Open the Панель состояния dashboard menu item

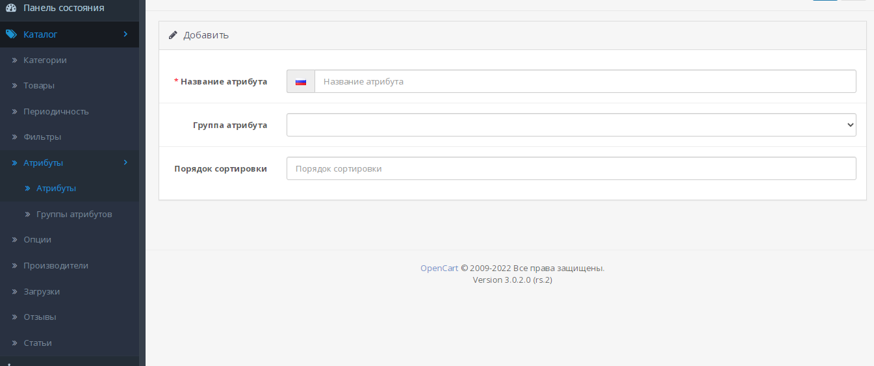(x=70, y=8)
